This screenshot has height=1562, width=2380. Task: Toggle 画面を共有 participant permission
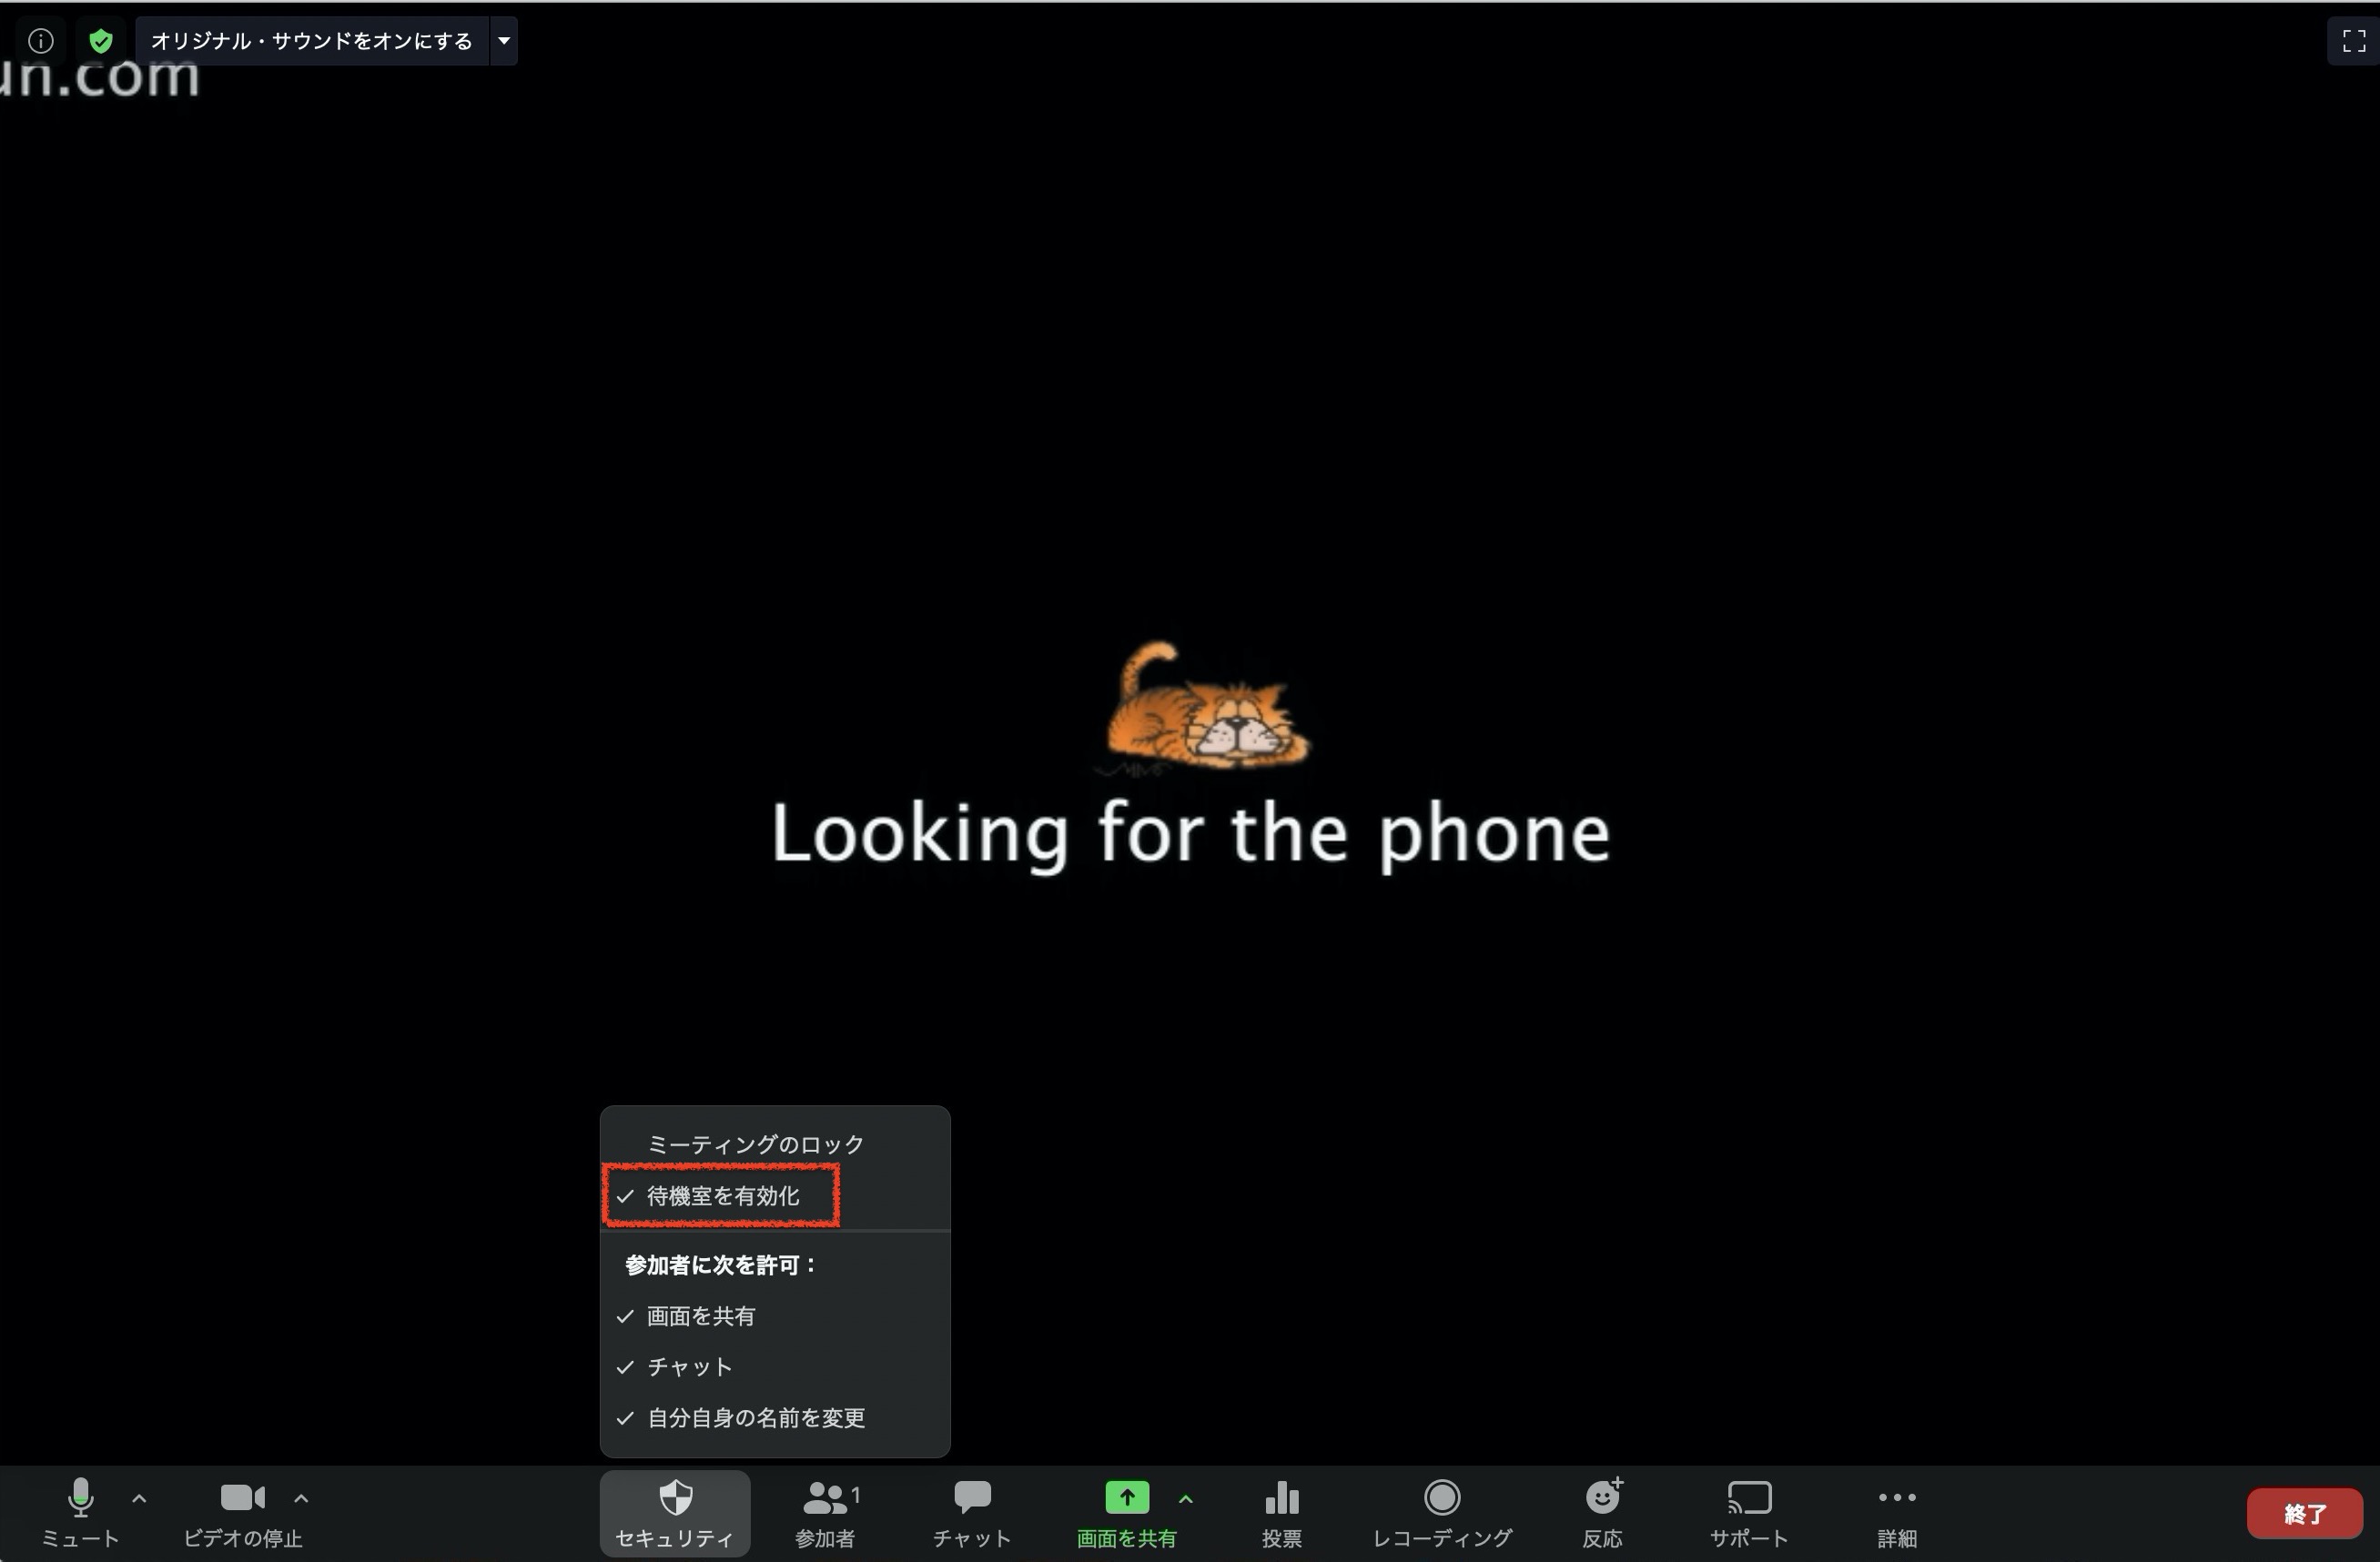click(x=700, y=1316)
